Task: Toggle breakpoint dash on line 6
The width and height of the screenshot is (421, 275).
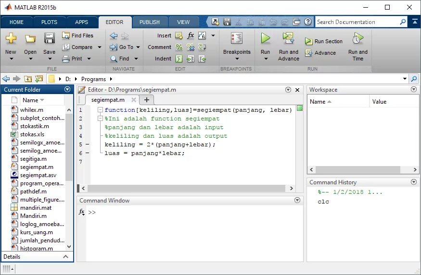Action: (x=87, y=153)
